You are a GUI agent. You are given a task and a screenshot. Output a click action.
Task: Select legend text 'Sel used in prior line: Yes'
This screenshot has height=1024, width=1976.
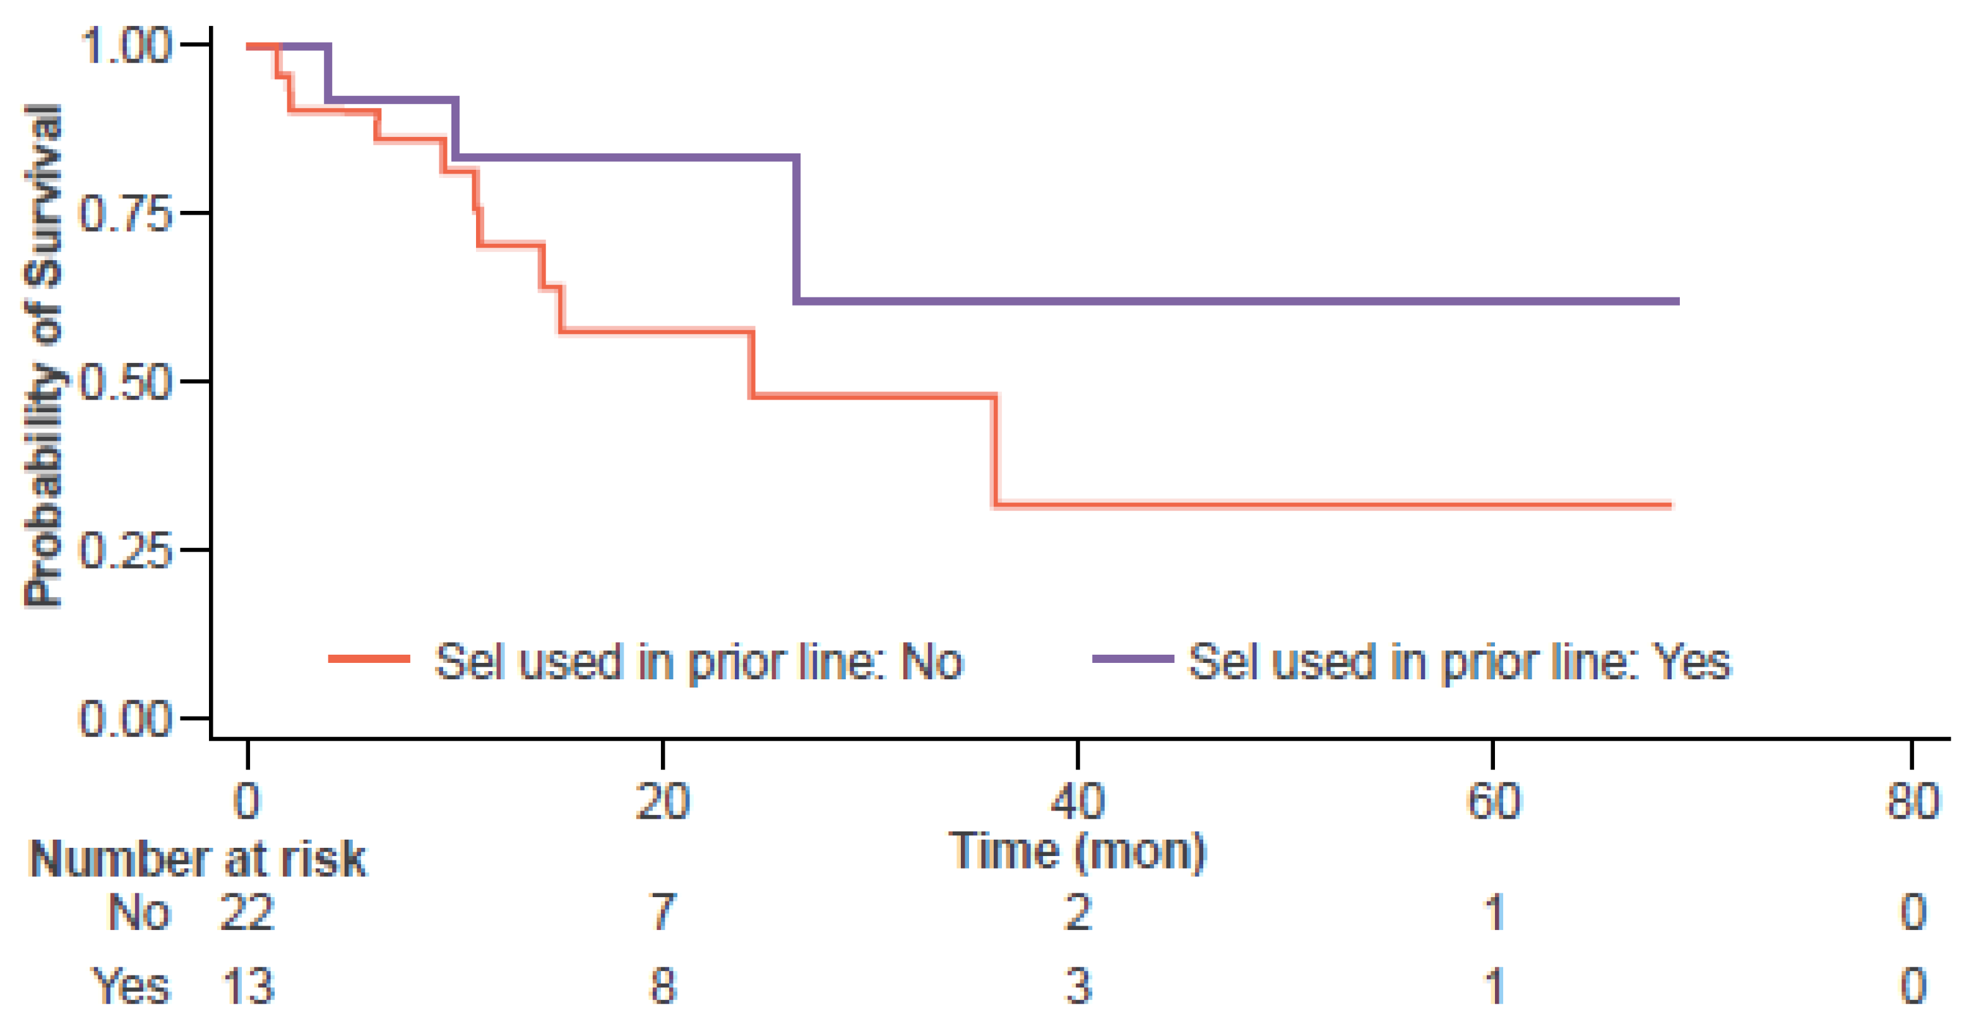click(1459, 661)
